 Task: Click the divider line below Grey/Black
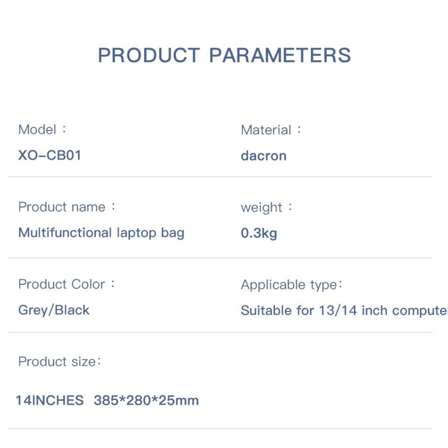(220, 333)
